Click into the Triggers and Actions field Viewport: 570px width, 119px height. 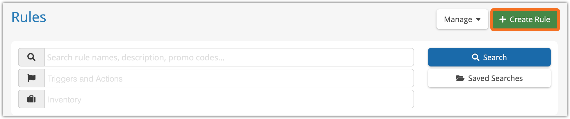229,78
